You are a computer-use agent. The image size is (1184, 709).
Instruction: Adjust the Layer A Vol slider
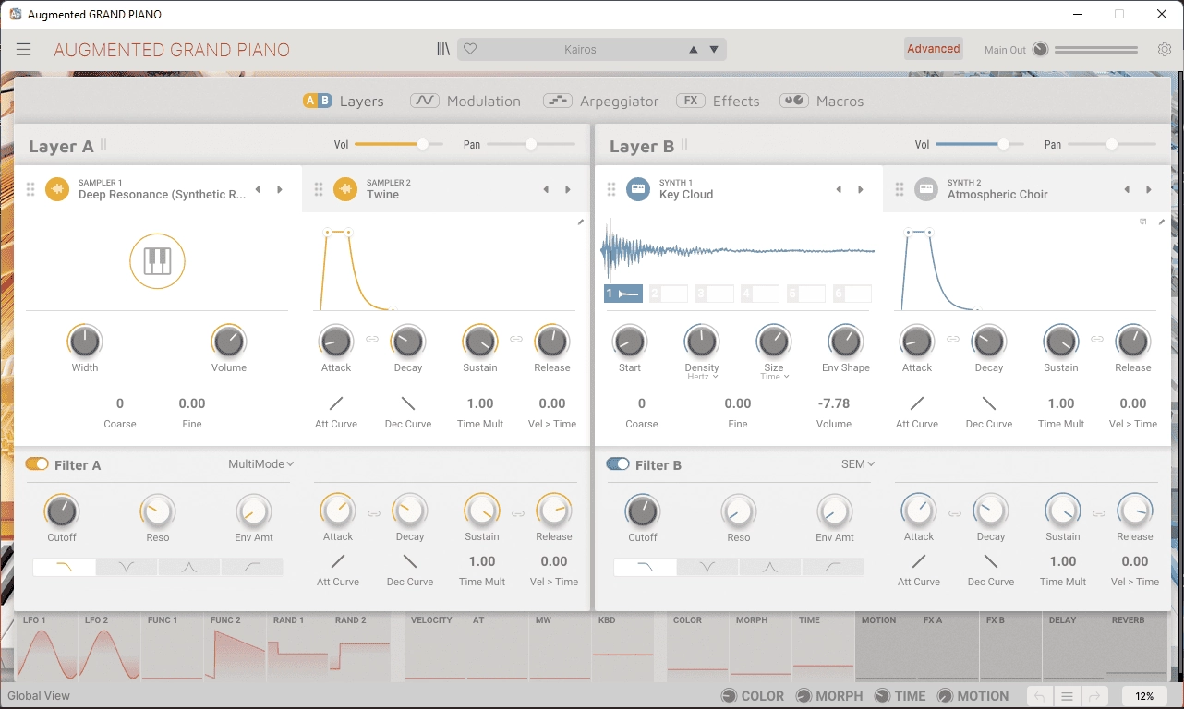click(399, 144)
